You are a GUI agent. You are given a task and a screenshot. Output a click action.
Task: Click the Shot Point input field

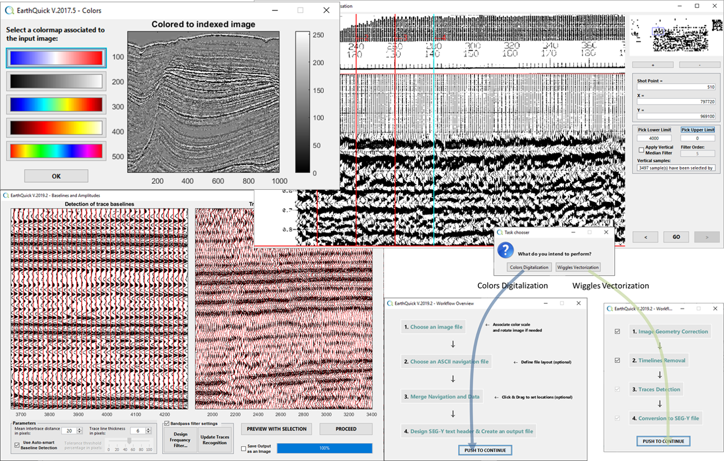676,87
